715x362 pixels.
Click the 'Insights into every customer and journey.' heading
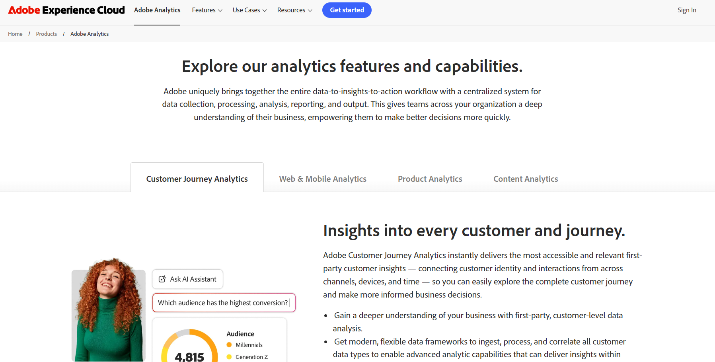click(474, 231)
